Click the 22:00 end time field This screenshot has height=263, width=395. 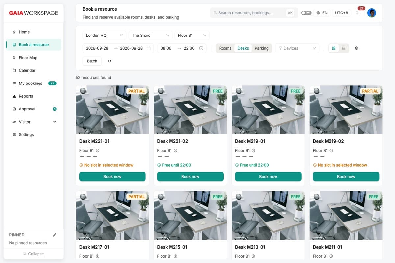click(189, 48)
